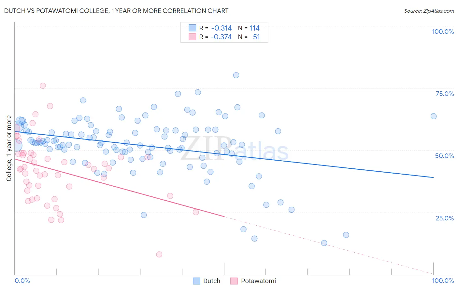458x290 pixels.
Task: Click the pink swatch beside R = -0.374
Action: point(193,37)
